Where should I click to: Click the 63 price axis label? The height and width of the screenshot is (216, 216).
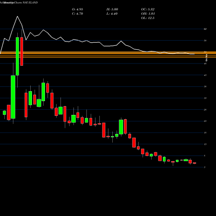point(205,29)
